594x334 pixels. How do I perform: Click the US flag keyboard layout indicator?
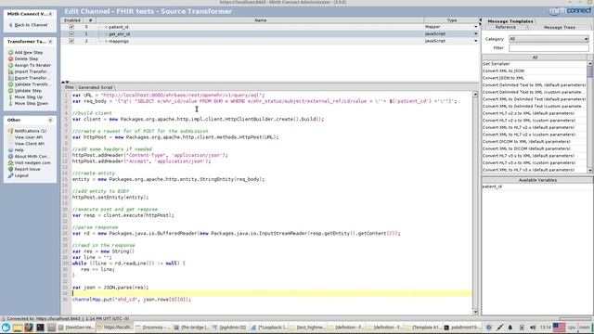[x=559, y=328]
